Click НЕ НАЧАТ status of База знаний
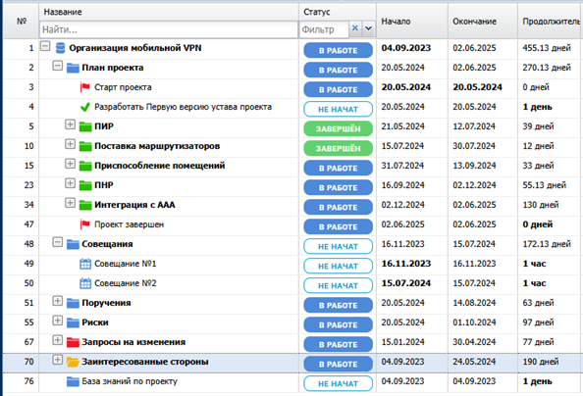This screenshot has height=396, width=583. tap(338, 383)
